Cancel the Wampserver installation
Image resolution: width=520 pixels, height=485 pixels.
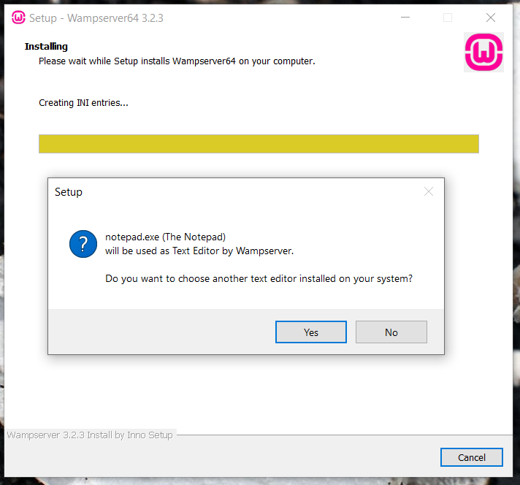coord(472,457)
